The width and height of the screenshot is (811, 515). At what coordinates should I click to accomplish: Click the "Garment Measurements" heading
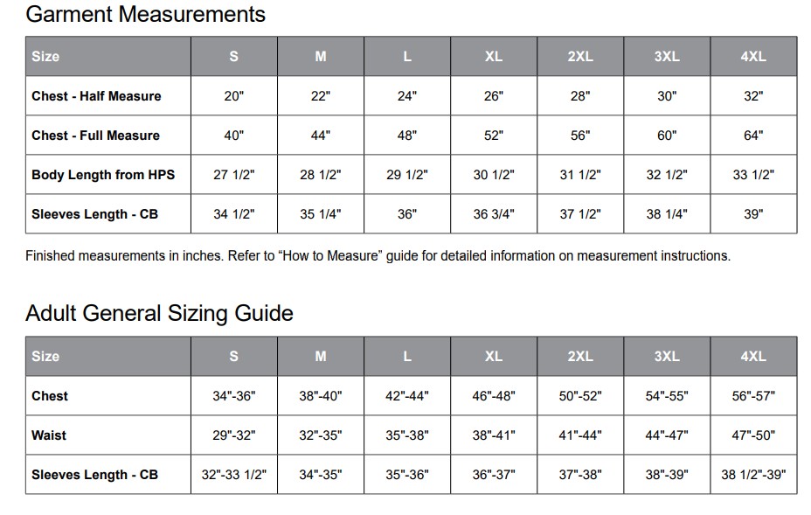[x=145, y=15]
